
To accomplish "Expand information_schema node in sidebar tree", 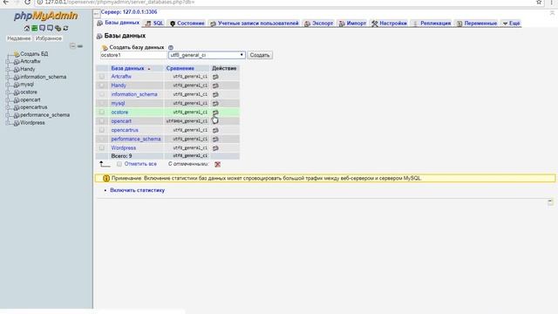I will (8, 77).
